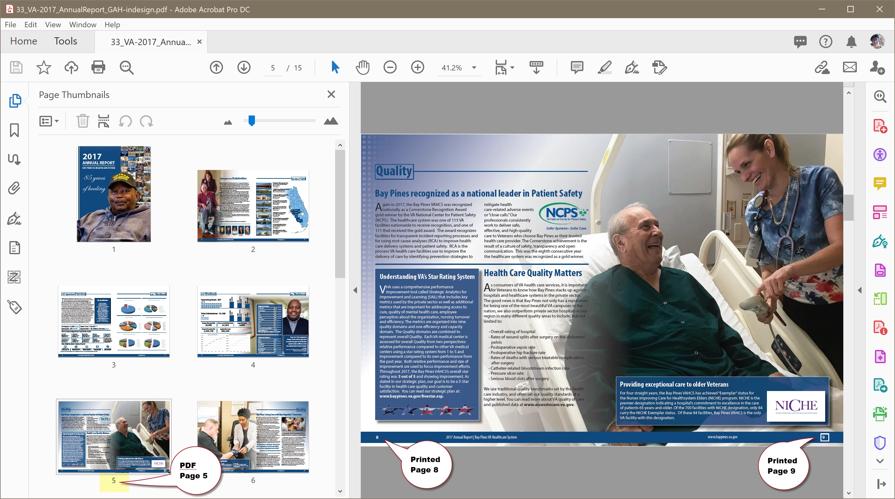
Task: Open page fit mode dropdown arrow
Action: (x=512, y=68)
